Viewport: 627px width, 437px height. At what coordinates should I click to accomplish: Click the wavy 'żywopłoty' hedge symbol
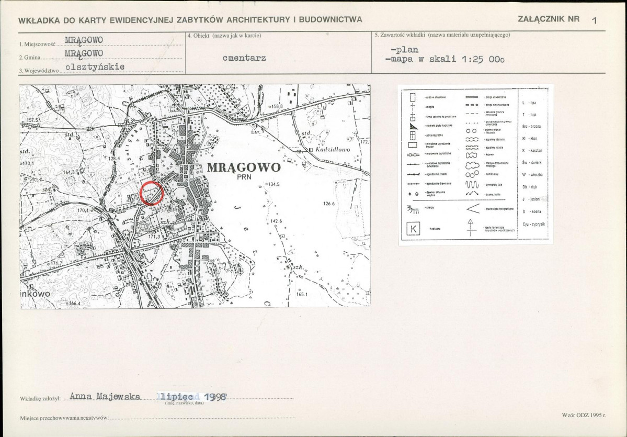point(472,185)
